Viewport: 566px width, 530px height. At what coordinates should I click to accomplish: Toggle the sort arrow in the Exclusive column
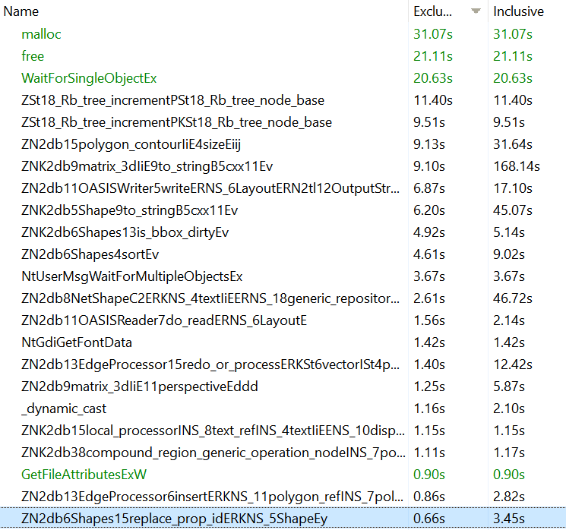click(476, 11)
